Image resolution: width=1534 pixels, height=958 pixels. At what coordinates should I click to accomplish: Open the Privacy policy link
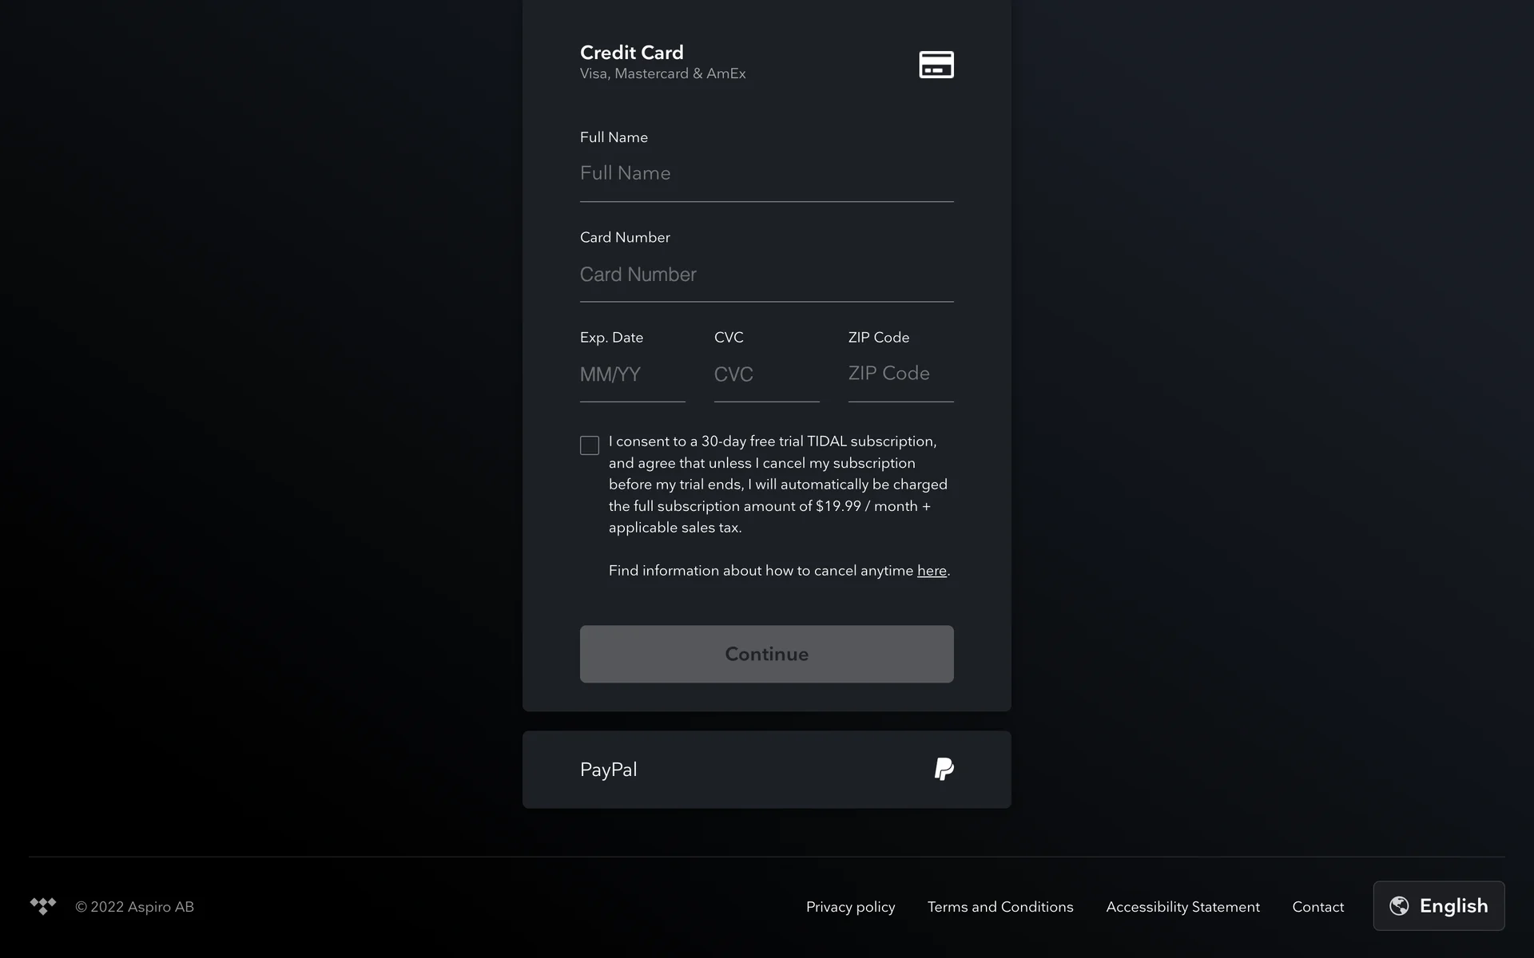tap(850, 907)
